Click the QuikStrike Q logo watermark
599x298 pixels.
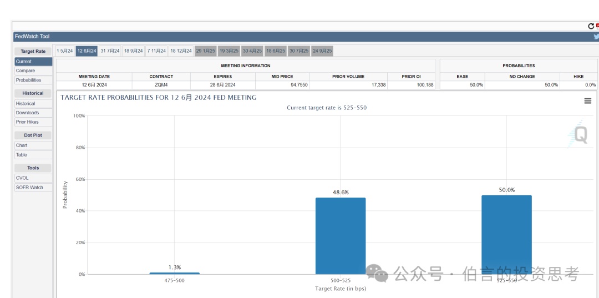(580, 135)
